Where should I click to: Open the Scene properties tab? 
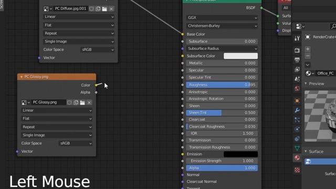pyautogui.click(x=297, y=79)
